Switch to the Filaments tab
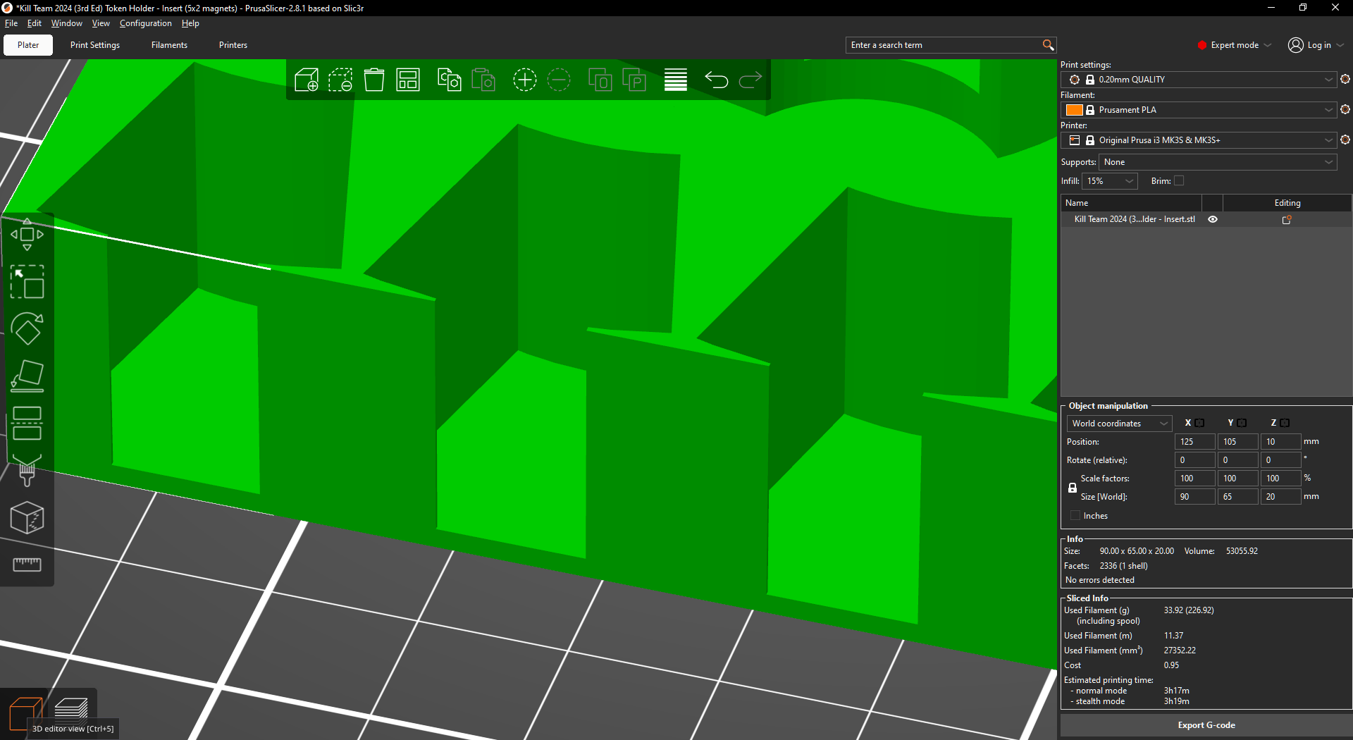 tap(169, 45)
